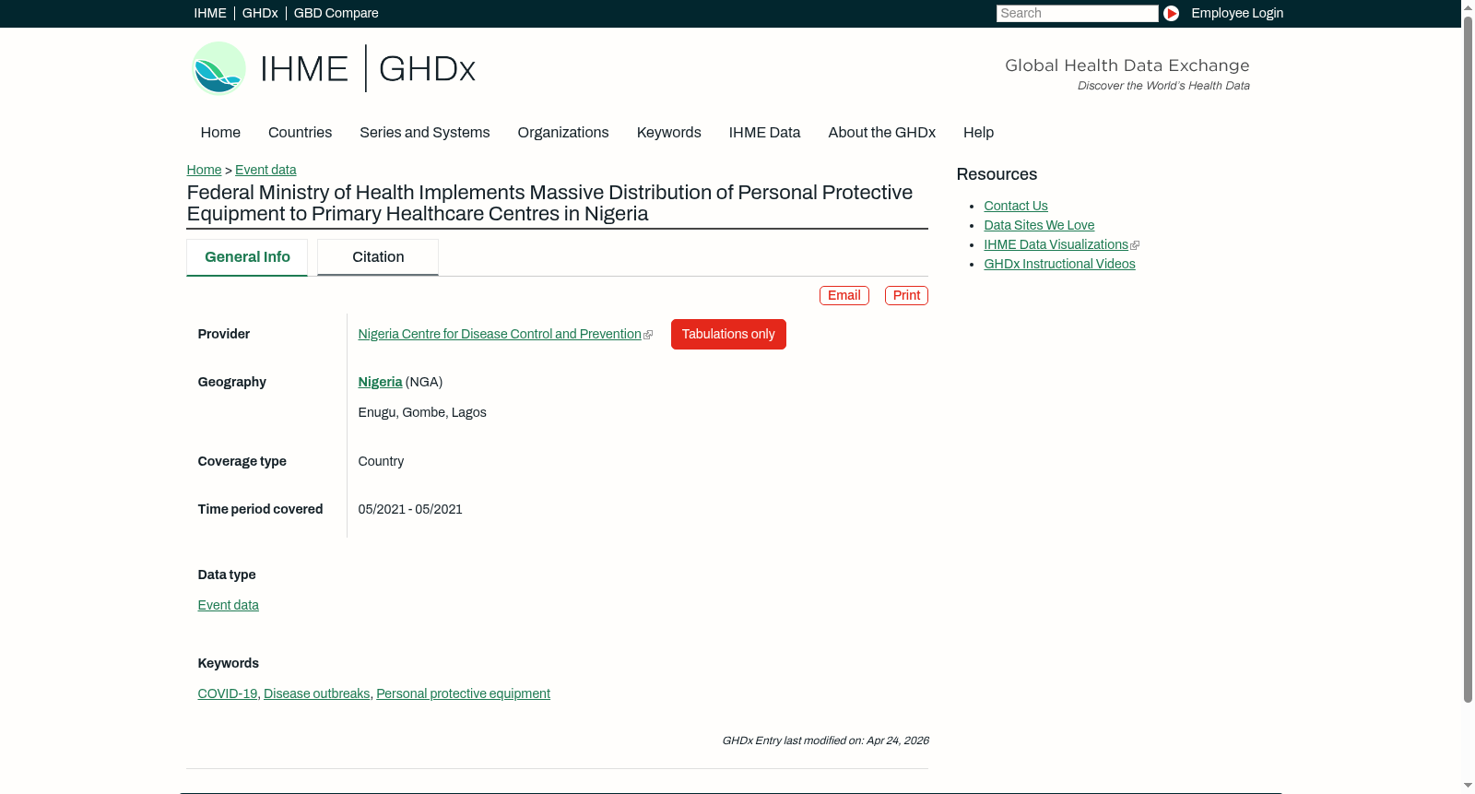Click 'Time period covered' label
Screen dimensions: 1475x794
tap(260, 509)
